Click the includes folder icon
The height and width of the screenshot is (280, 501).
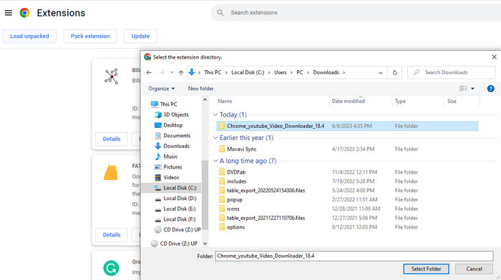[222, 181]
